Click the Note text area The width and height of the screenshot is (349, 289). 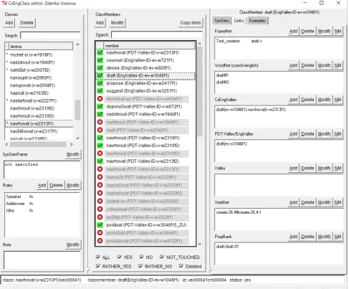coord(42,260)
